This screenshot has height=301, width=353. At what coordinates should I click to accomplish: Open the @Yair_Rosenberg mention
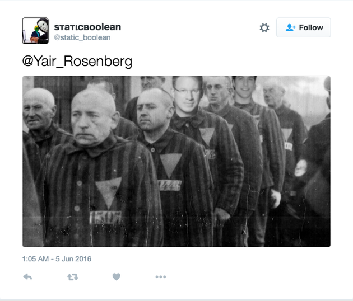[x=77, y=61]
